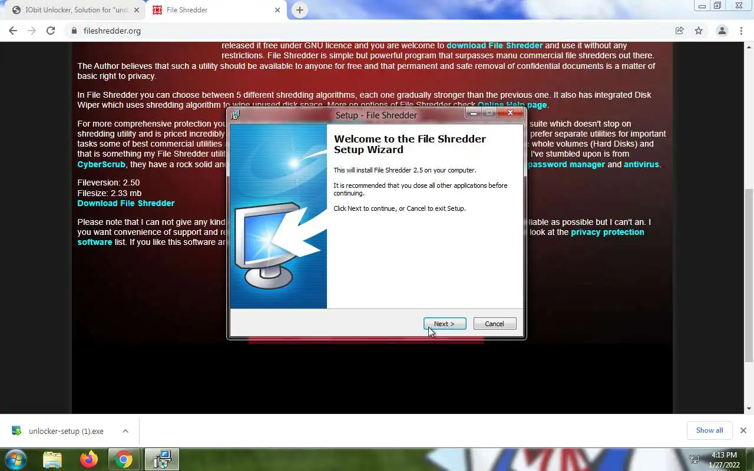Launch Firefox from the taskbar
The width and height of the screenshot is (754, 471).
coord(89,459)
